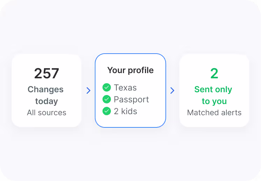The image size is (261, 181).
Task: Open the Your profile card title
Action: (130, 70)
